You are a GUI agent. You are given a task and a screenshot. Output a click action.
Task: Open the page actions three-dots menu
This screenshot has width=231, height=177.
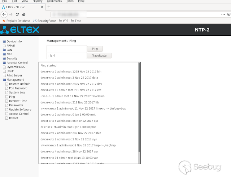tap(223, 14)
